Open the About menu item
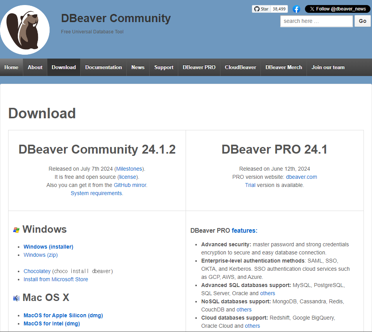Image resolution: width=372 pixels, height=332 pixels. (x=35, y=67)
